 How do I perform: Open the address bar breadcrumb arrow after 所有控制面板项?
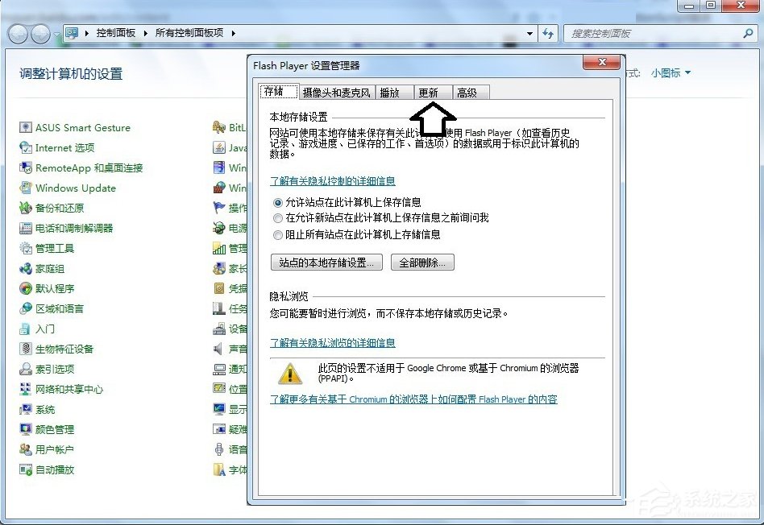coord(232,33)
